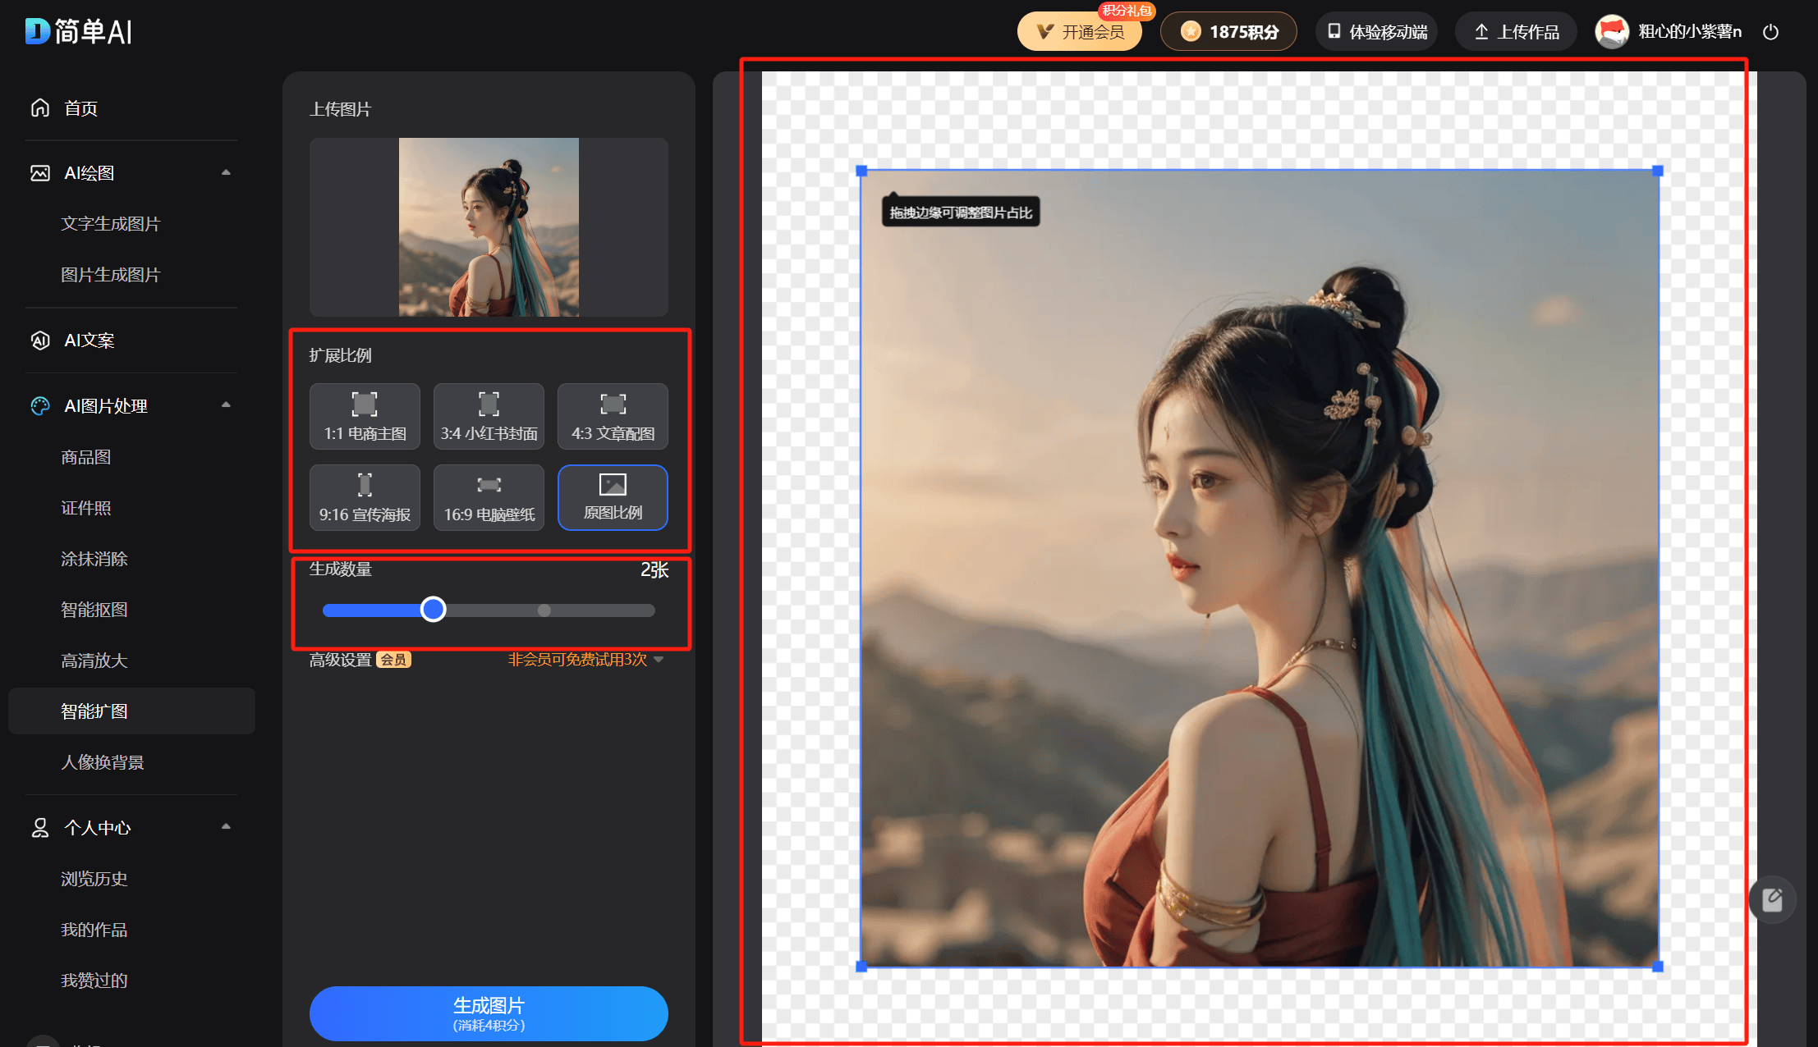The width and height of the screenshot is (1818, 1047).
Task: Click the 生成数量 slider handle
Action: point(433,610)
